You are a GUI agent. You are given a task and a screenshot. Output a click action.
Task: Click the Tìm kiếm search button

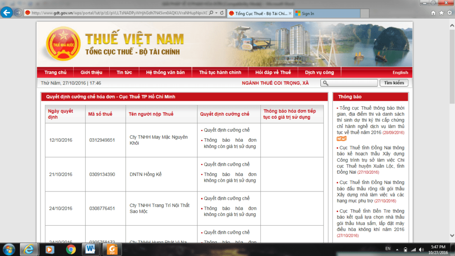click(394, 83)
